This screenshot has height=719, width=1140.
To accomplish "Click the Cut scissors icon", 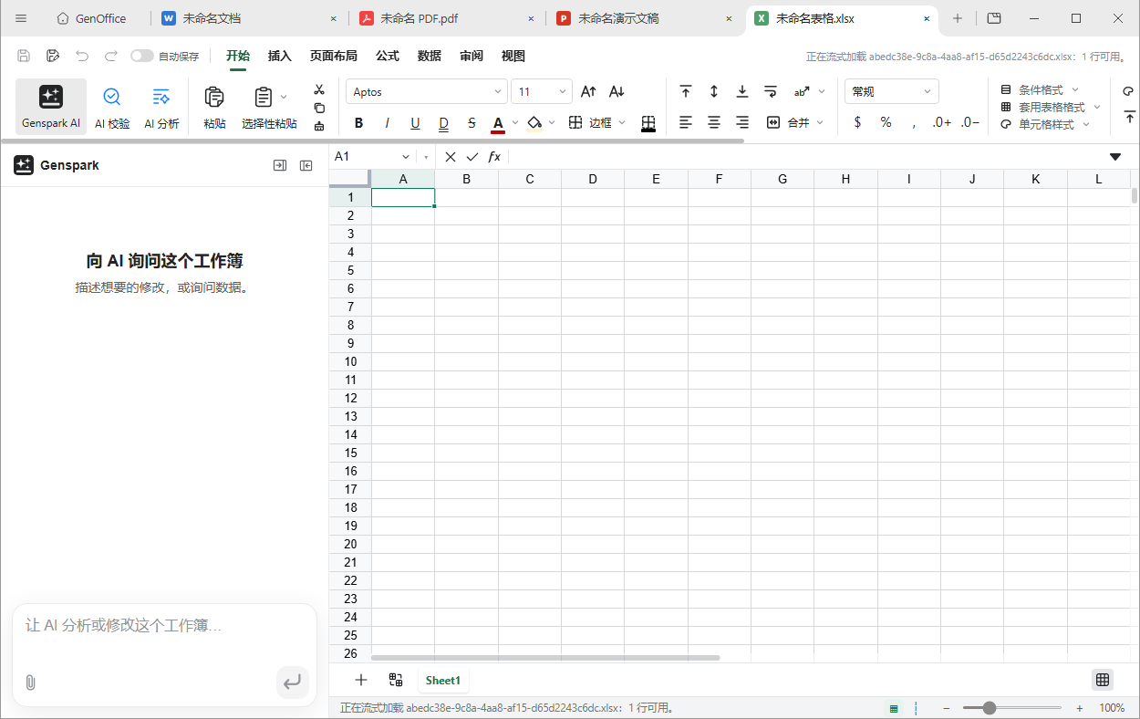I will [x=319, y=89].
